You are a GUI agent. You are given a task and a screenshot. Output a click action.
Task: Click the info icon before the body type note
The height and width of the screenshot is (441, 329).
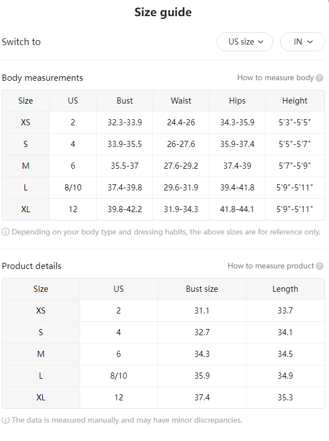point(6,232)
